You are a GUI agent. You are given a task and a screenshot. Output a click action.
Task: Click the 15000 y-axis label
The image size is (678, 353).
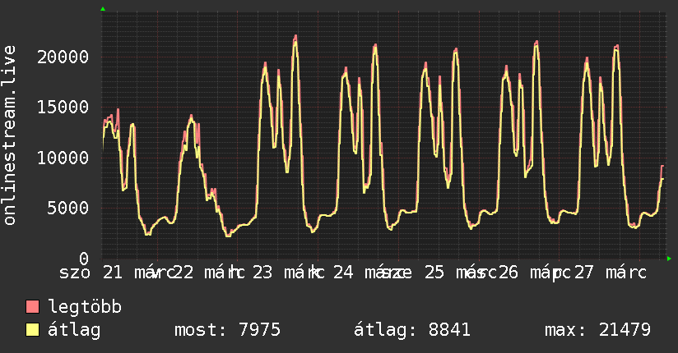[63, 107]
